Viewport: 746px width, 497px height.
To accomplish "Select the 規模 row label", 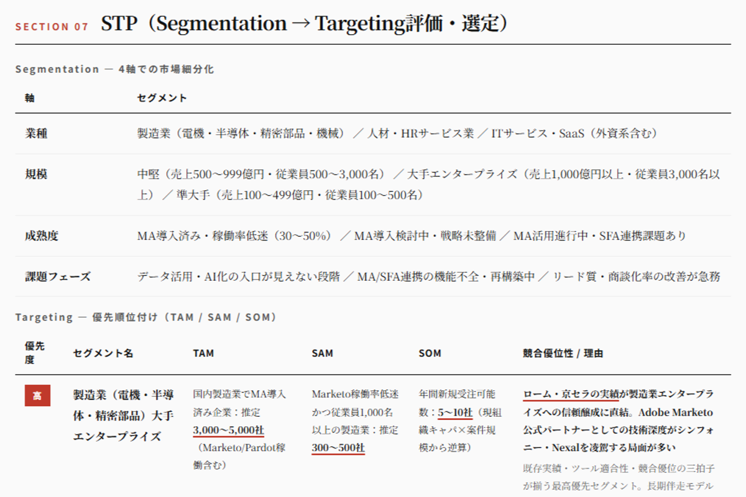I will (x=36, y=175).
